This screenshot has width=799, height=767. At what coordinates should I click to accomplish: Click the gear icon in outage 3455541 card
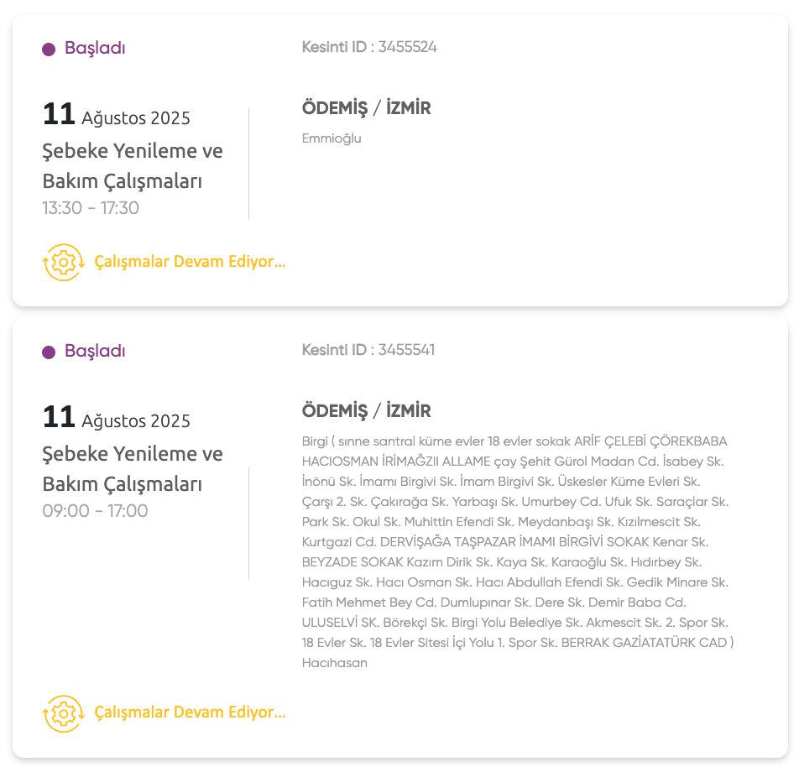coord(63,713)
